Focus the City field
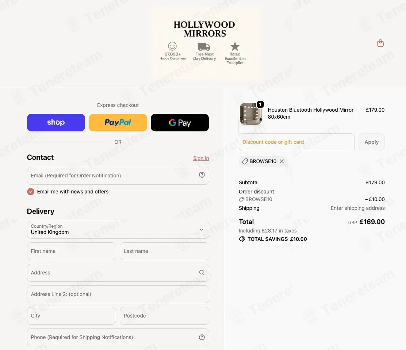Viewport: 406px width, 350px height. click(x=72, y=316)
